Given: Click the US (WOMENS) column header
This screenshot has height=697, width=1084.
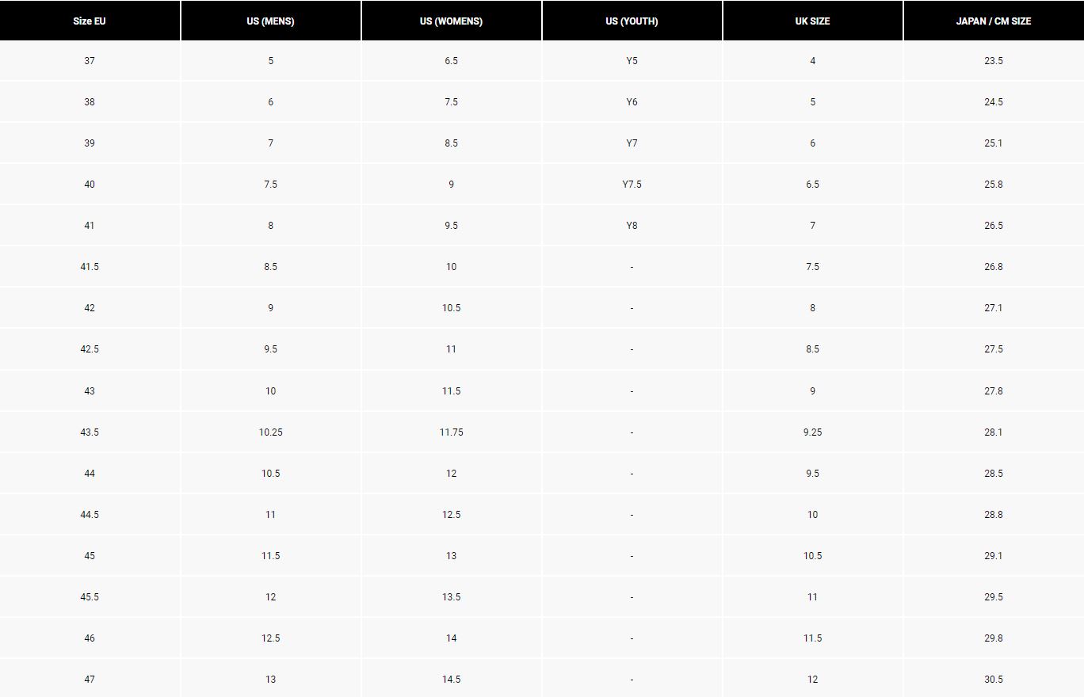Looking at the screenshot, I should pyautogui.click(x=451, y=21).
